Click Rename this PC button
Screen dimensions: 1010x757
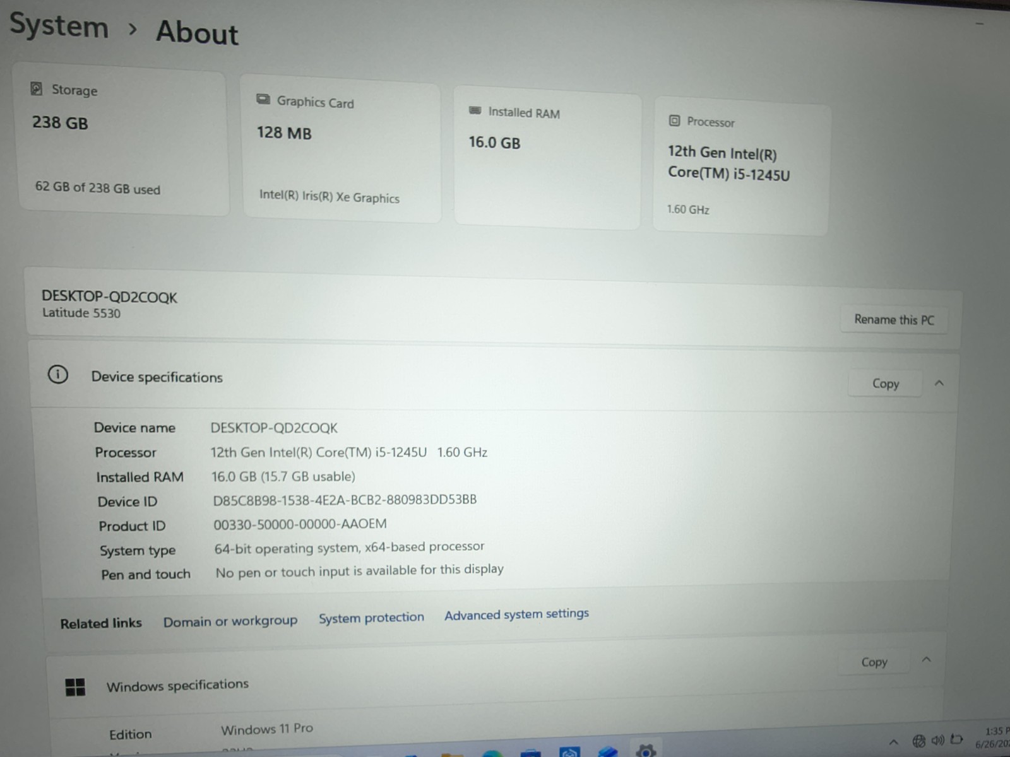point(894,320)
